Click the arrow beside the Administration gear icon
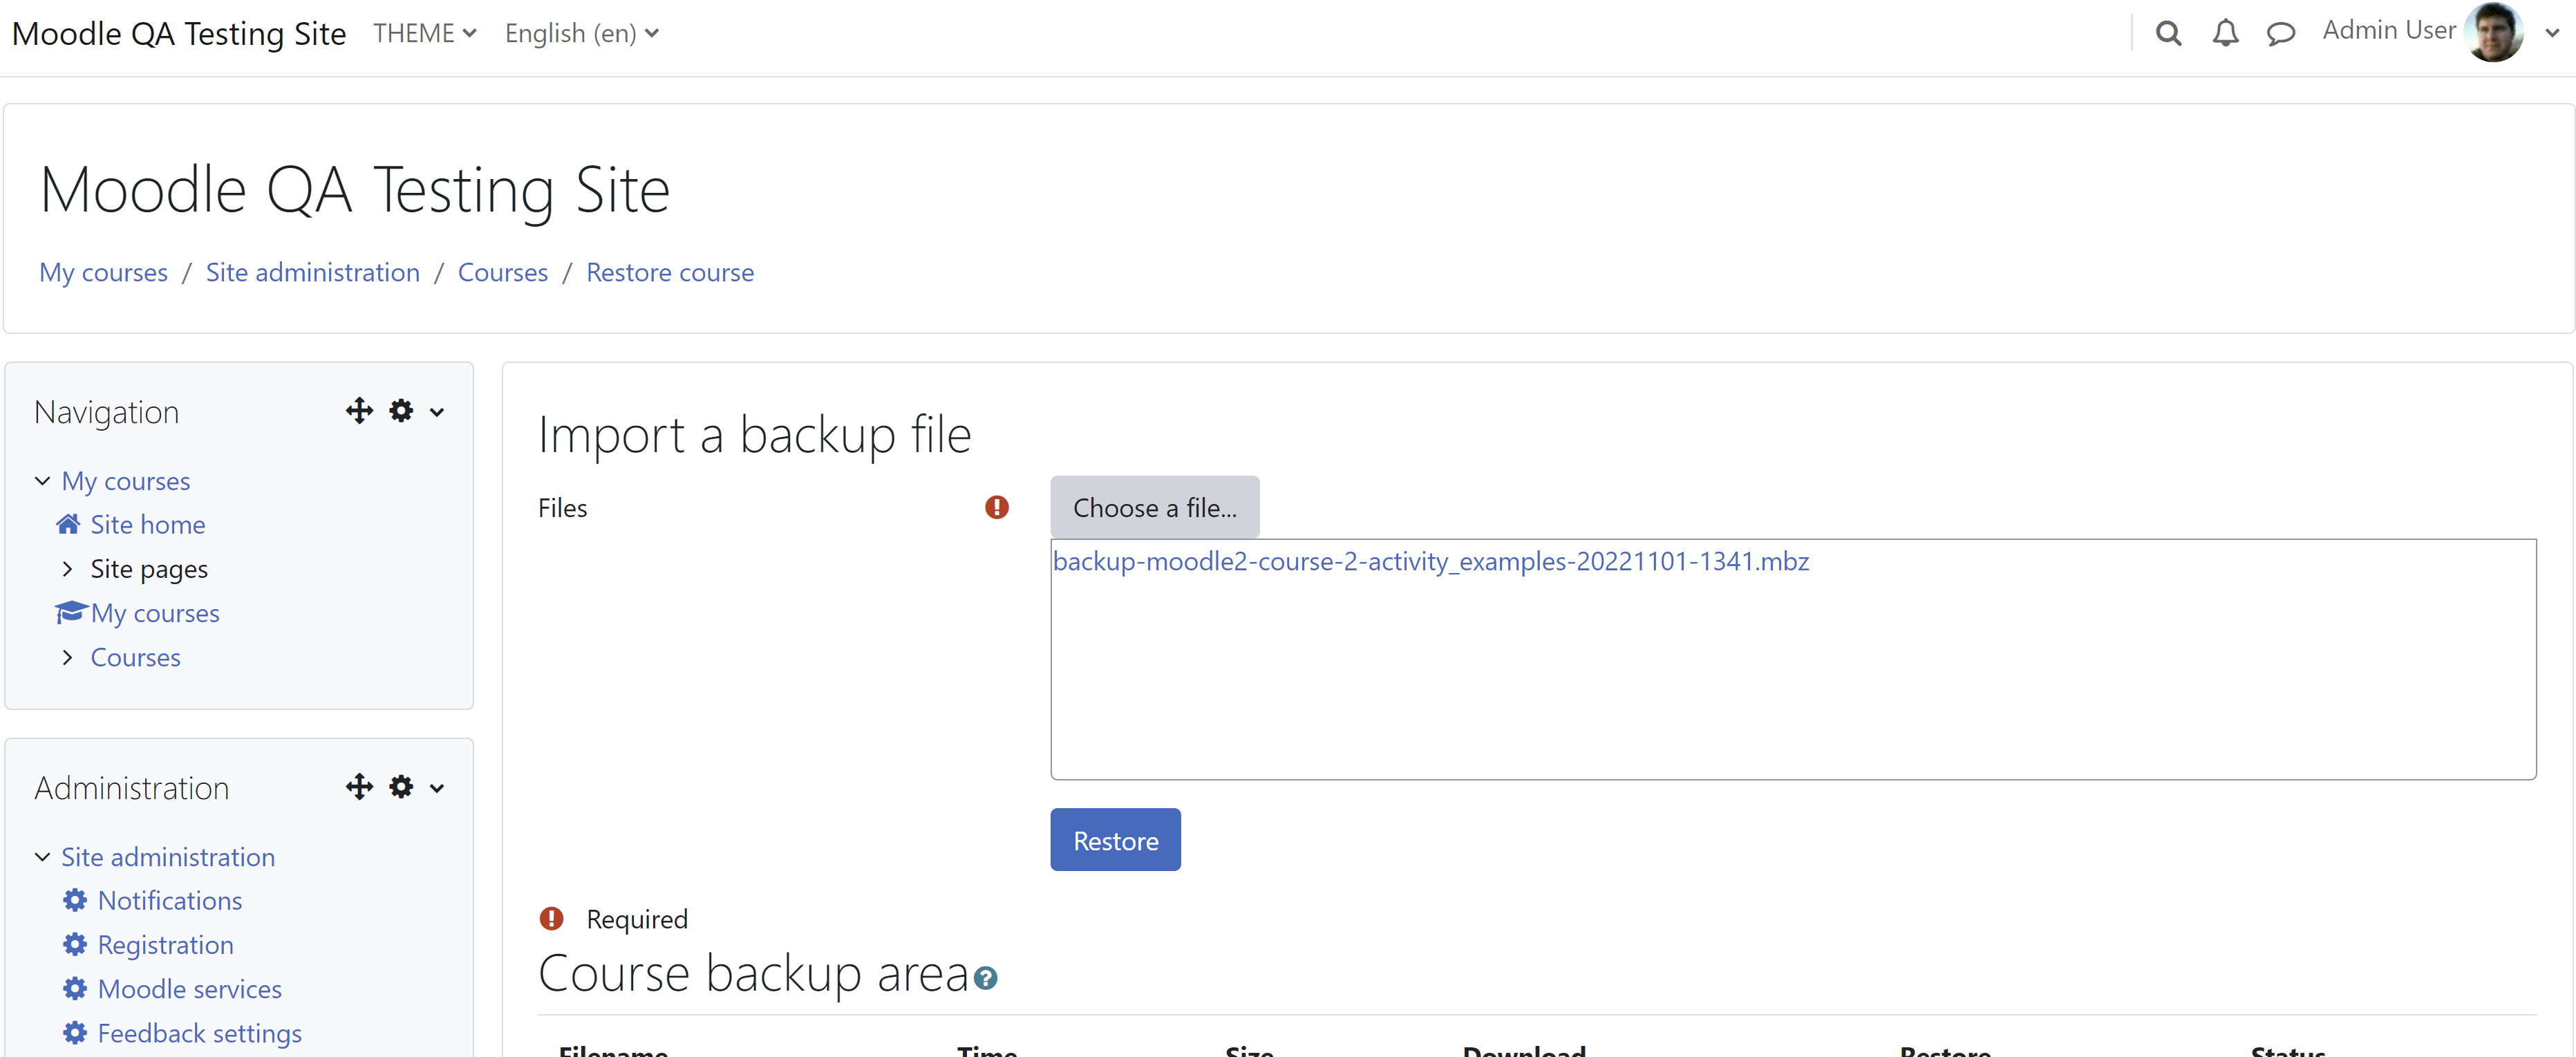 point(437,788)
